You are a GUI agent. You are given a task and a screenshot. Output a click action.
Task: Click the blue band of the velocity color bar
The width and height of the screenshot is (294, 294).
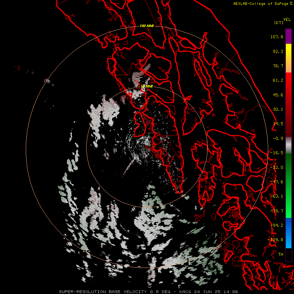pyautogui.click(x=288, y=233)
